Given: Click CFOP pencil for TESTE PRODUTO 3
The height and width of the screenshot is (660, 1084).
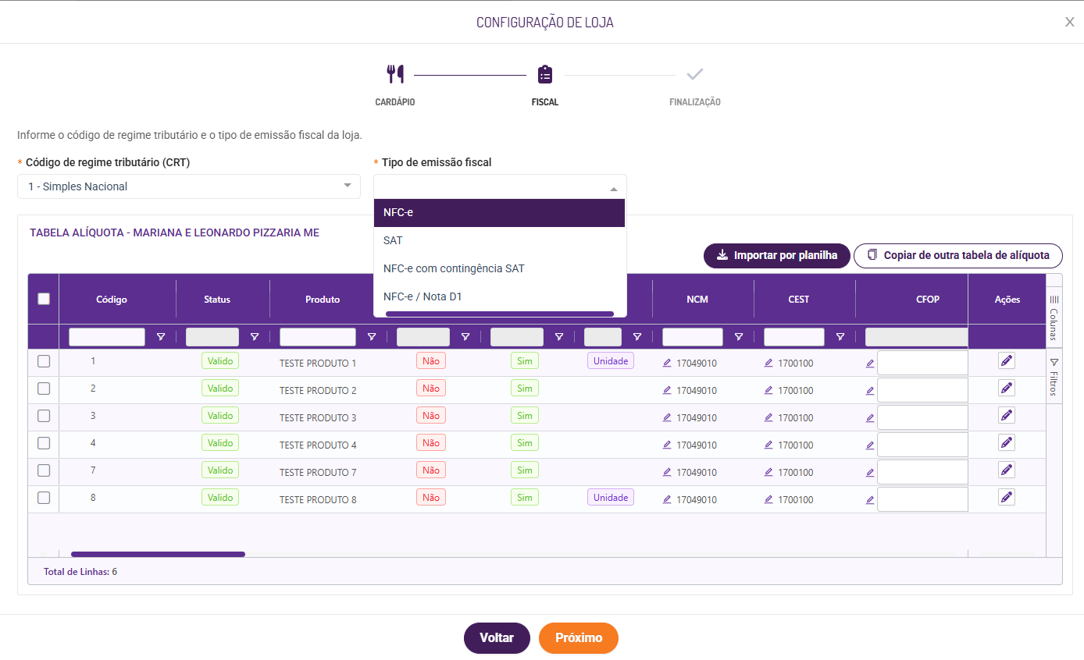Looking at the screenshot, I should coord(870,417).
